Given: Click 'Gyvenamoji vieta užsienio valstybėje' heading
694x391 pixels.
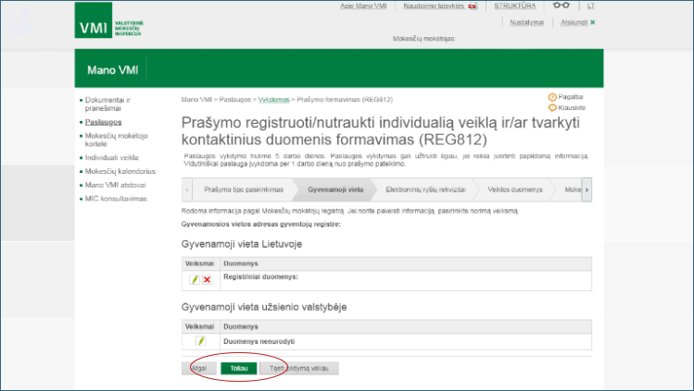Looking at the screenshot, I should [x=264, y=307].
